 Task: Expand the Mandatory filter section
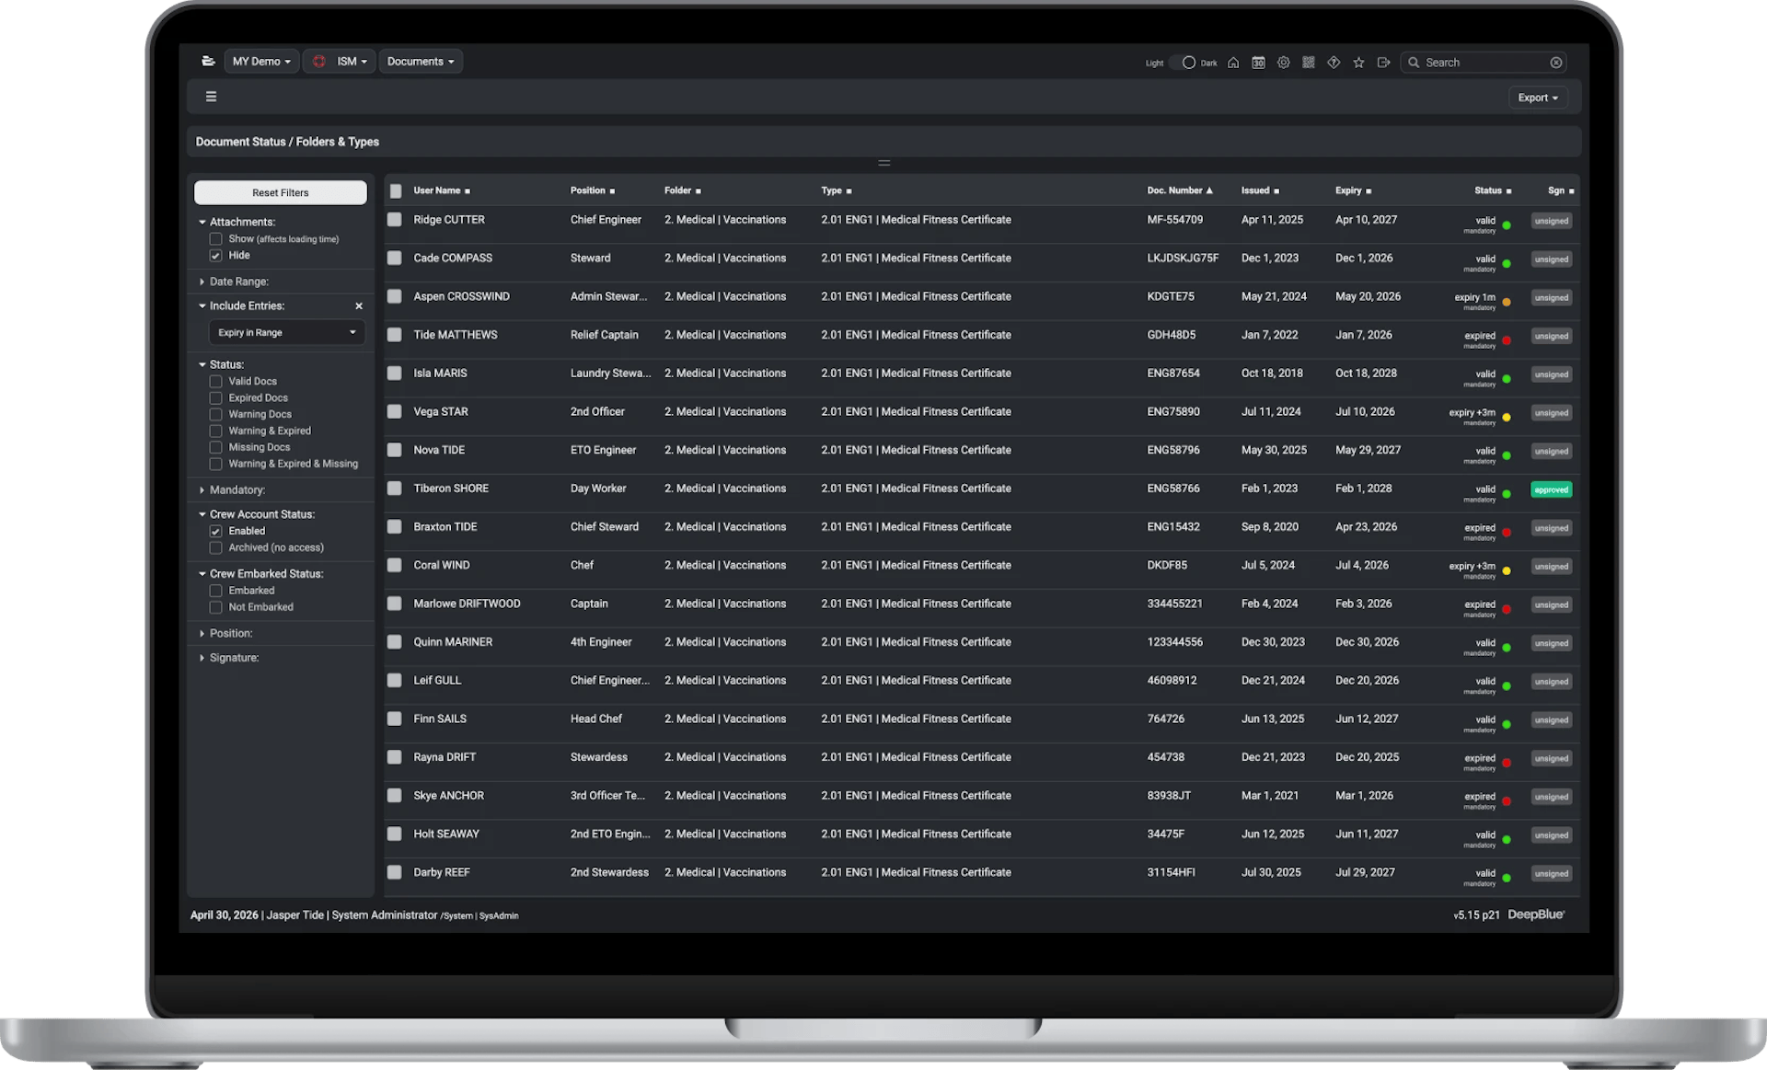(x=232, y=490)
